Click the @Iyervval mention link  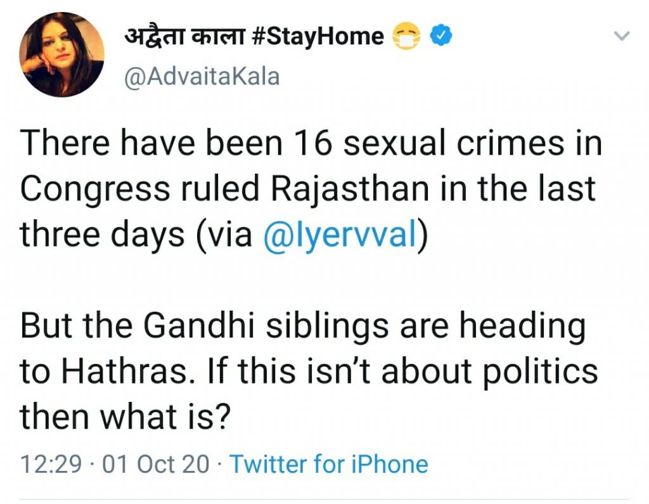[340, 235]
